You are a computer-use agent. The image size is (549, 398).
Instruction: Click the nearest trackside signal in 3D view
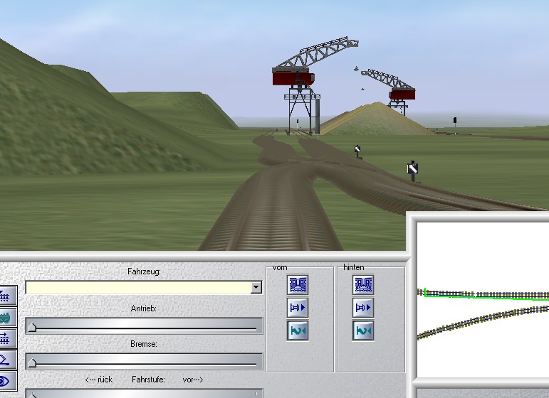[x=412, y=169]
